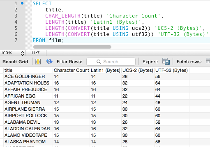Screen dimensions: 210x147
Task: Click the 'UCS-2 (Bytes)' alias string in the editor
Action: point(178,28)
